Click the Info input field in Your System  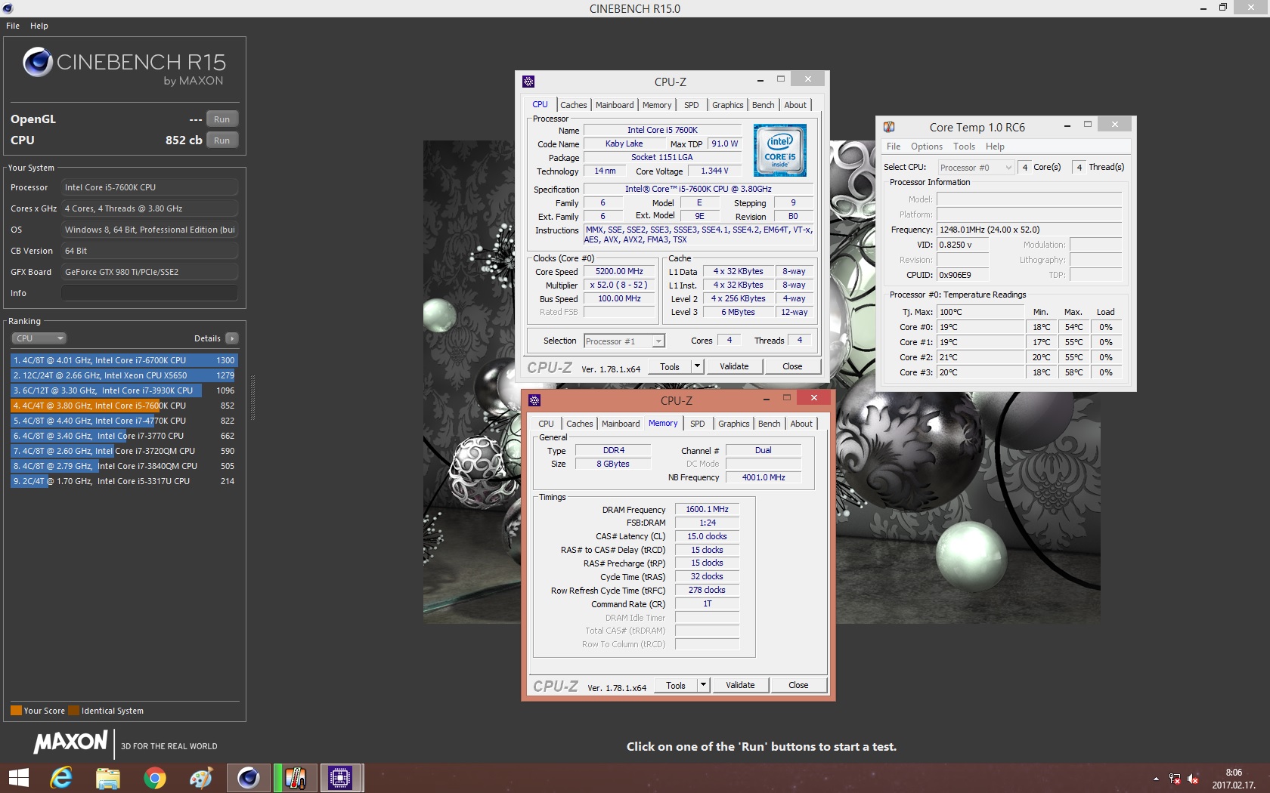[150, 293]
